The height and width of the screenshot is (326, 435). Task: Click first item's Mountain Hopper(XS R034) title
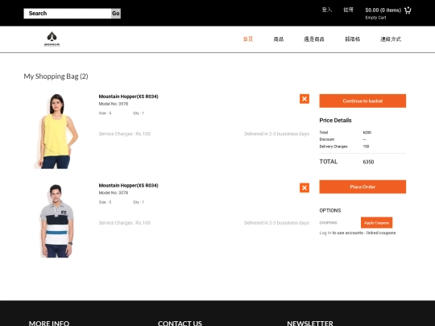tap(128, 97)
